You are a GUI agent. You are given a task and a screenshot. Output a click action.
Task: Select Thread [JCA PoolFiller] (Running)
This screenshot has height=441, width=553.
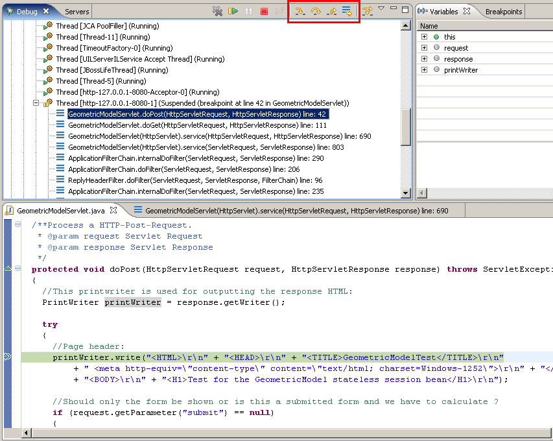pos(108,26)
